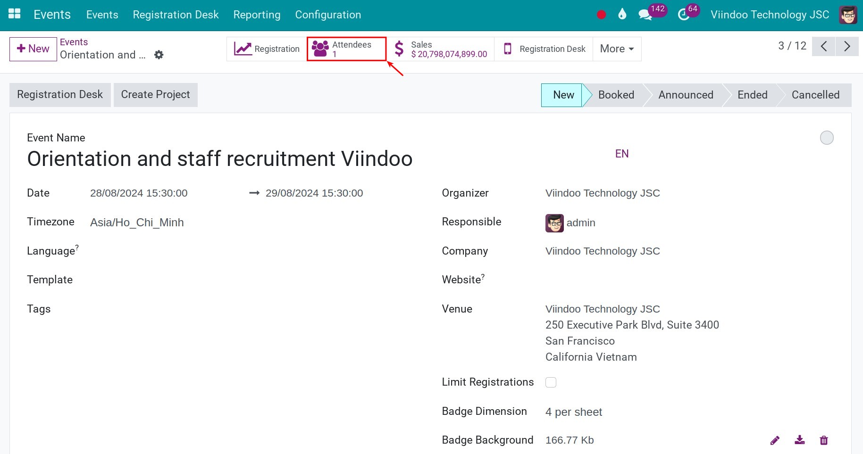
Task: Set stage to Booked
Action: (x=616, y=95)
